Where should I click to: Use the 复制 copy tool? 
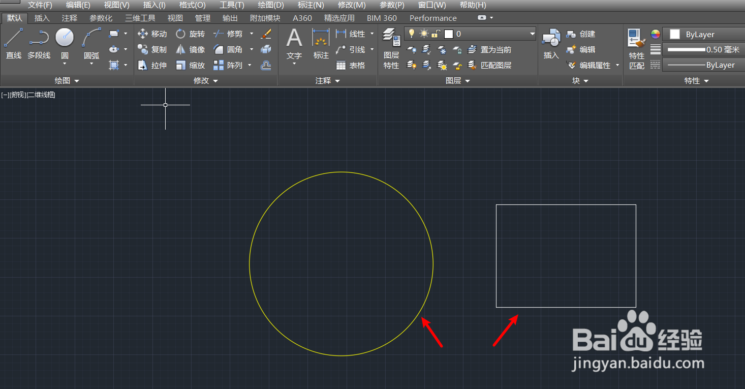pyautogui.click(x=152, y=50)
